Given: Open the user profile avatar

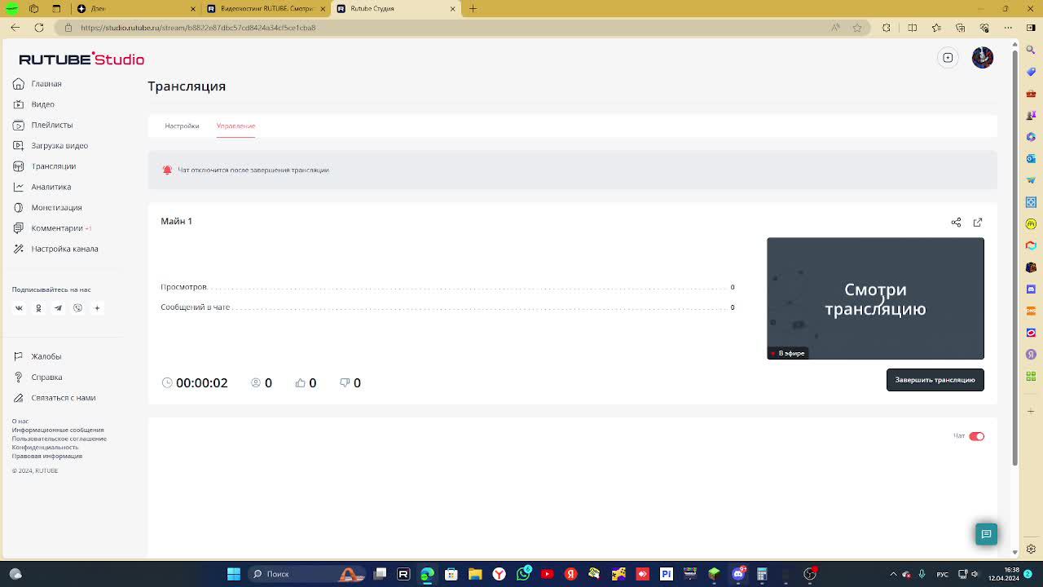Looking at the screenshot, I should (x=983, y=58).
